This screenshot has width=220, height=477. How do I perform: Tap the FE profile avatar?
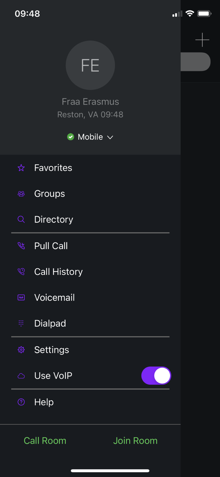[90, 65]
